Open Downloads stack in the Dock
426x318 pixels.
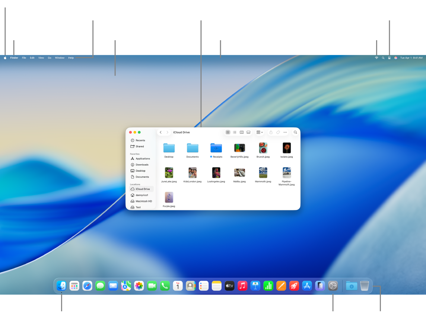(351, 286)
